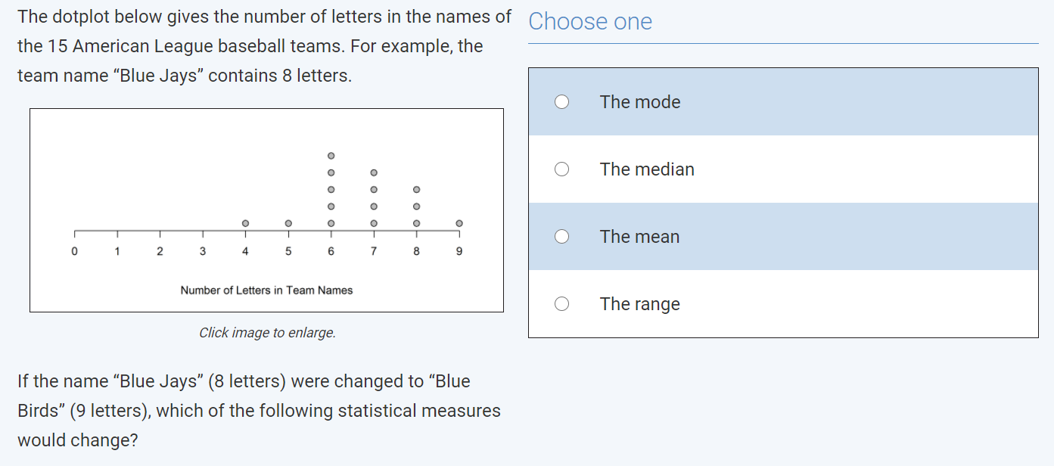Click the dot above 5 in dotplot
1054x466 pixels.
click(288, 223)
